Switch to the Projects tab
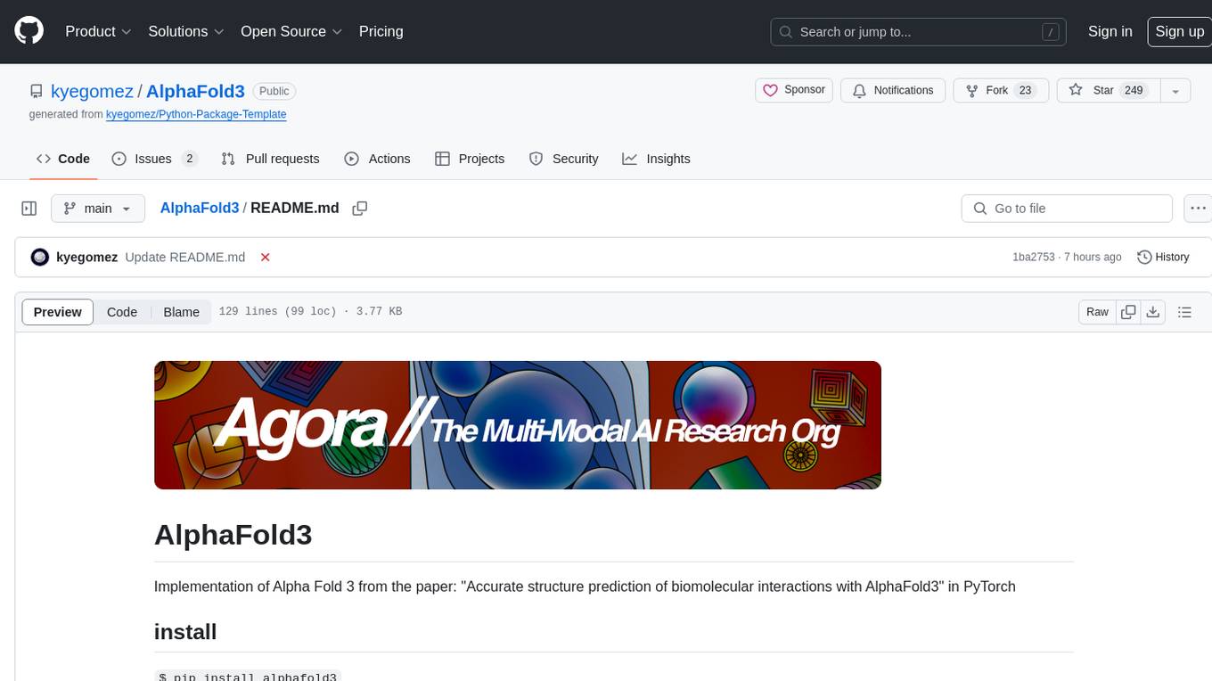The width and height of the screenshot is (1212, 681). click(x=470, y=159)
